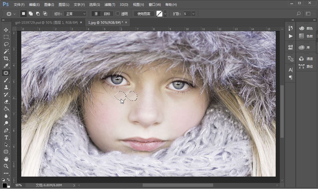Activate the Crop tool

click(x=6, y=58)
